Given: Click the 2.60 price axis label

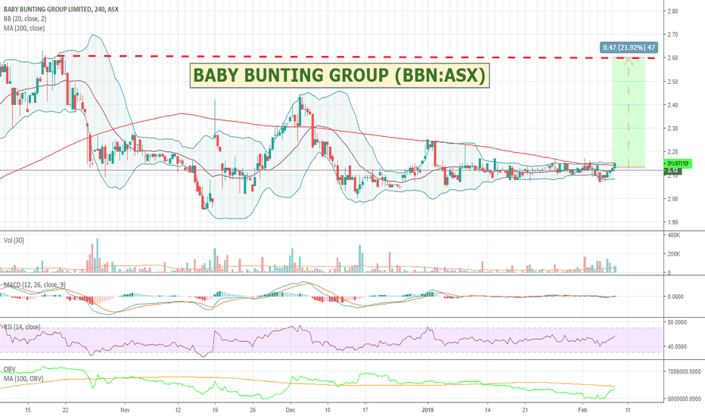Looking at the screenshot, I should point(672,58).
